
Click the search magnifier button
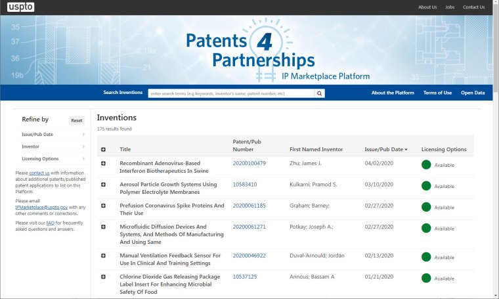319,93
